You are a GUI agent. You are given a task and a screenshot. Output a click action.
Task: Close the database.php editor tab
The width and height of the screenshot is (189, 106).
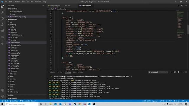tap(92, 6)
